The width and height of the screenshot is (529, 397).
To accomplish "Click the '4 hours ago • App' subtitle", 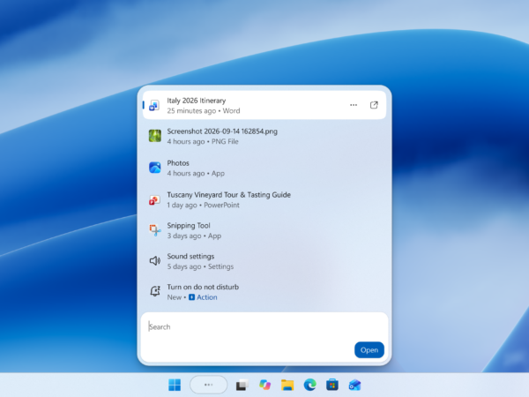I will [x=196, y=173].
